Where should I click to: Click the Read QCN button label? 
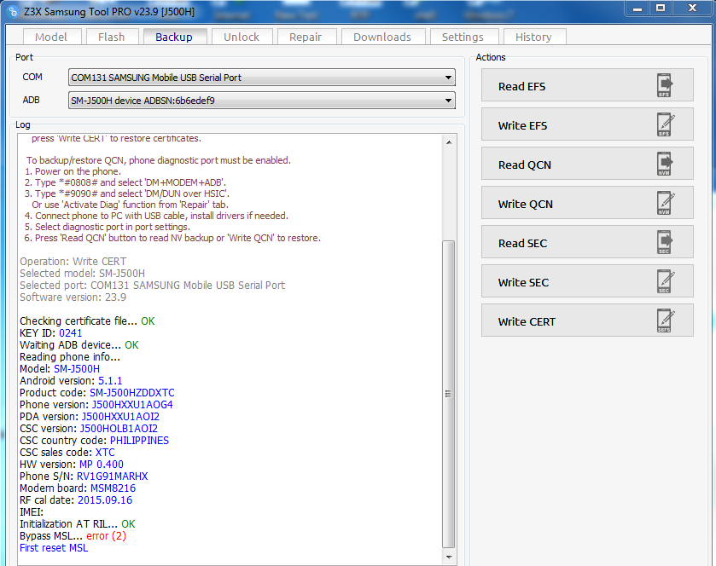point(524,165)
